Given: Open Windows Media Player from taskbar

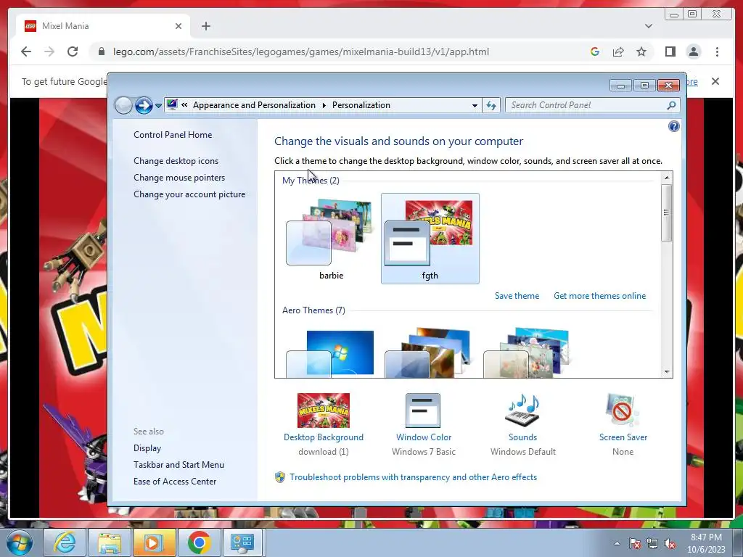Looking at the screenshot, I should click(x=154, y=542).
